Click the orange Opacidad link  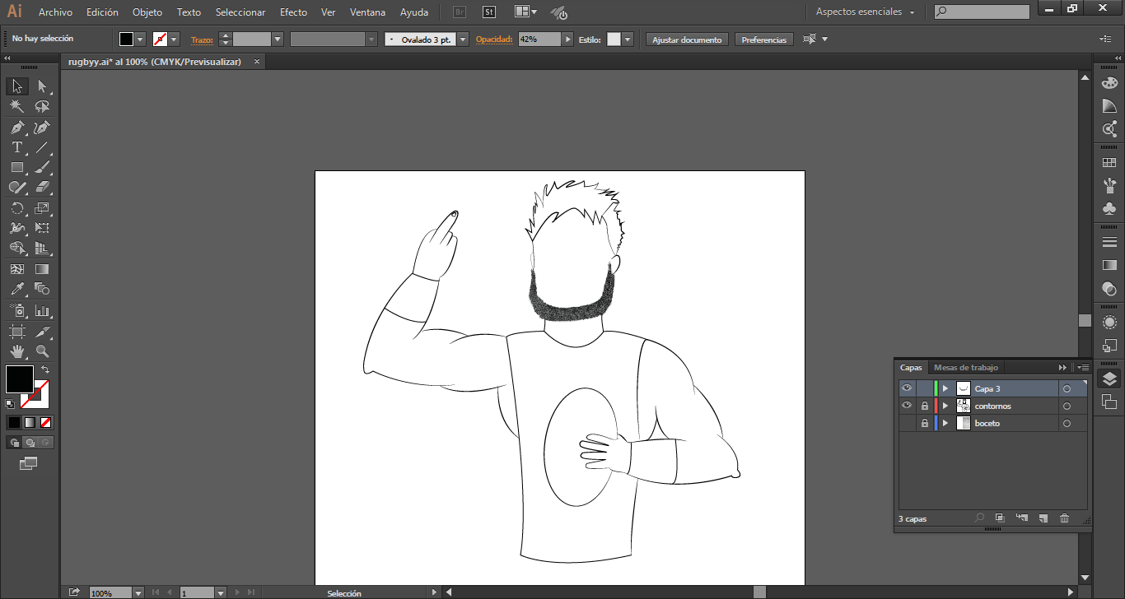tap(494, 39)
